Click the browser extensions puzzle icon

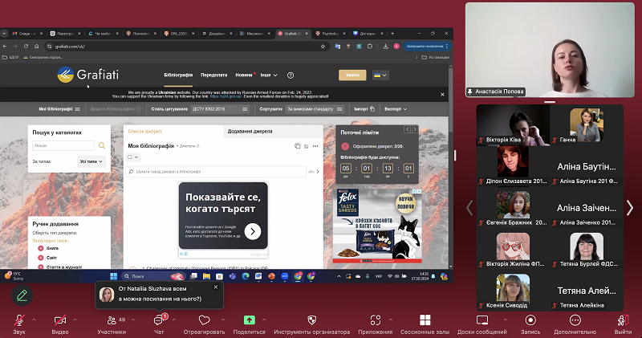(x=370, y=47)
